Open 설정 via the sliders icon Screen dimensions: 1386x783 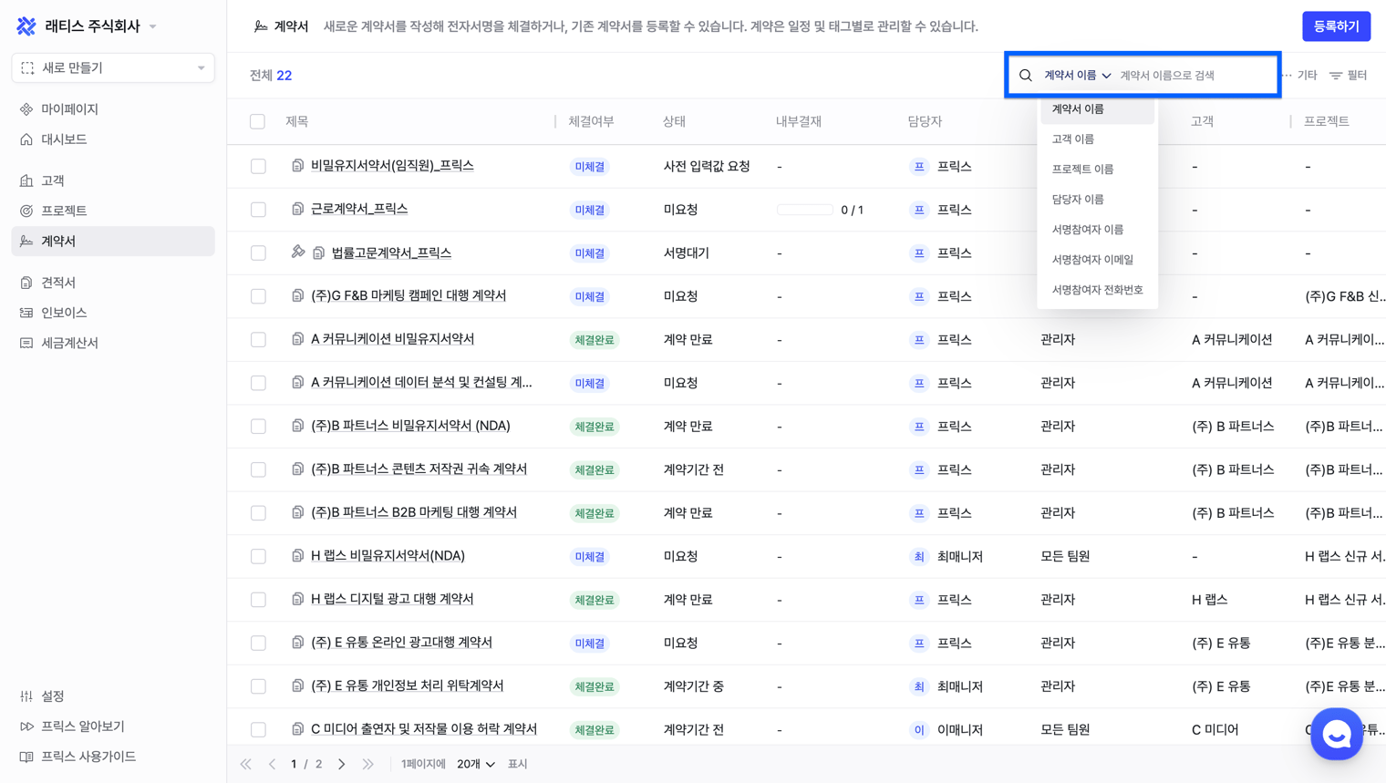point(26,696)
